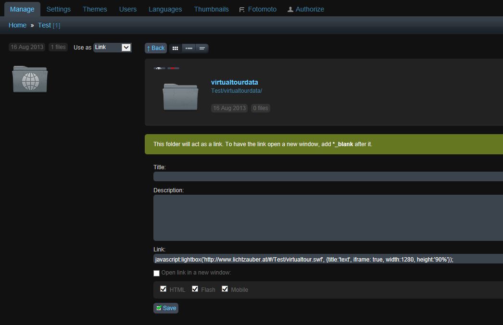This screenshot has width=503, height=325.
Task: Click the Authorize user icon
Action: pos(290,10)
